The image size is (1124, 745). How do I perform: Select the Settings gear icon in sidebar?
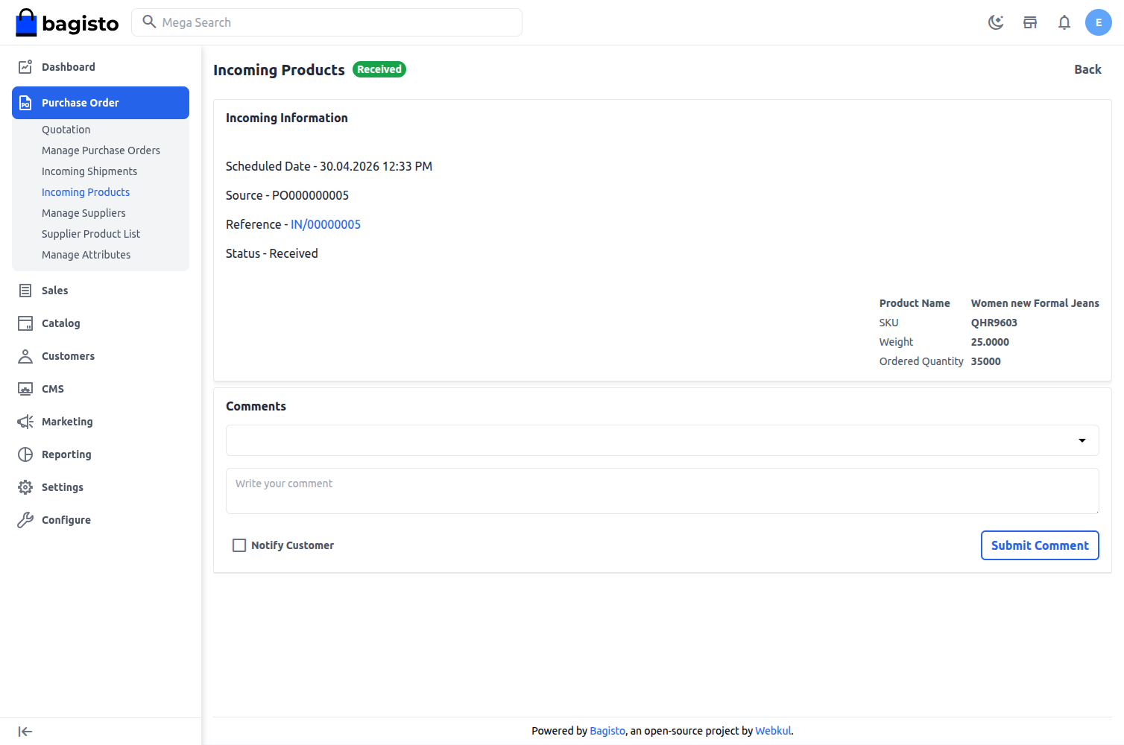coord(25,486)
